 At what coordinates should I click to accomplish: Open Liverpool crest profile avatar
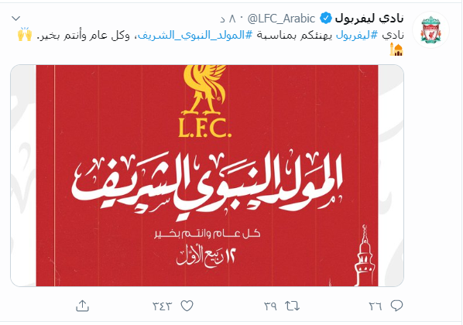430,30
